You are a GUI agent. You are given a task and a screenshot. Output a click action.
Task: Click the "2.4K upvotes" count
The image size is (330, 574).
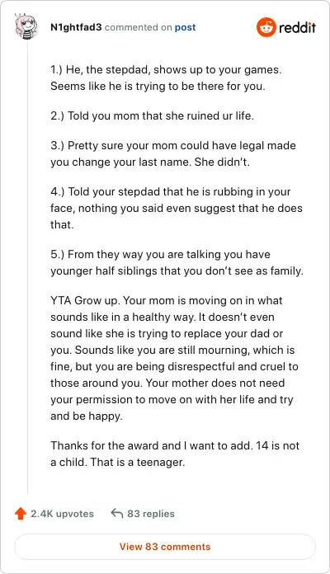click(x=62, y=514)
